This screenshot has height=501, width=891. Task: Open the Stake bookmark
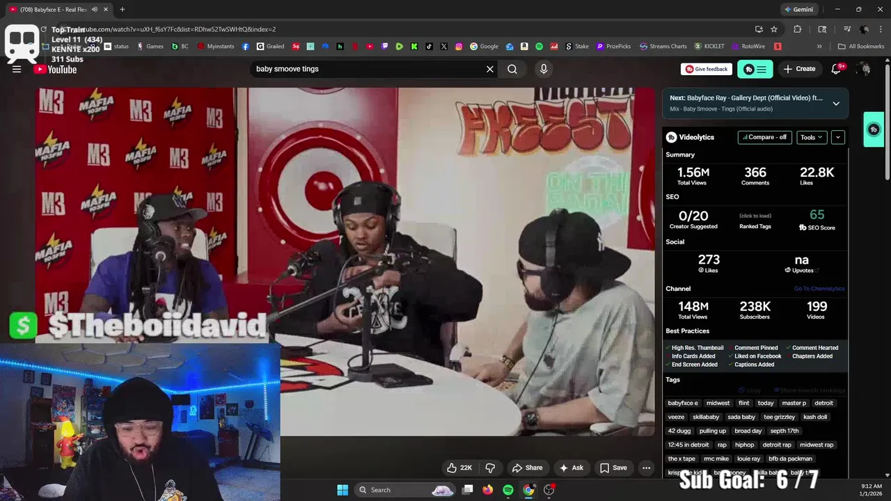(x=577, y=47)
